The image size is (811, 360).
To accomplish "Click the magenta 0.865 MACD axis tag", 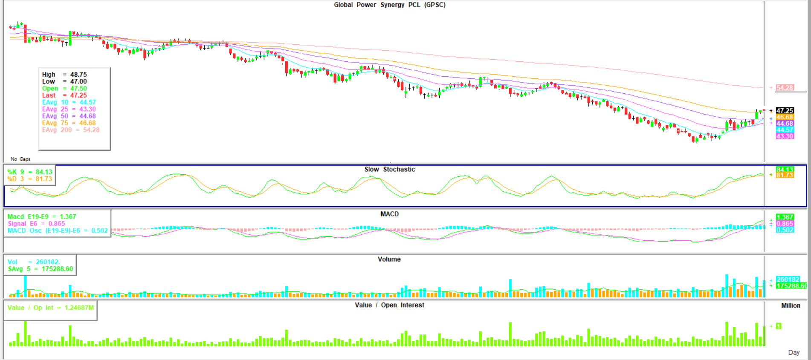I will 785,223.
